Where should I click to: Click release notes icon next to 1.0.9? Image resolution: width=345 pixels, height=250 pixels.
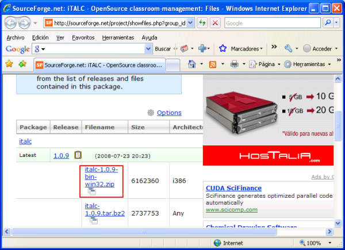(78, 155)
